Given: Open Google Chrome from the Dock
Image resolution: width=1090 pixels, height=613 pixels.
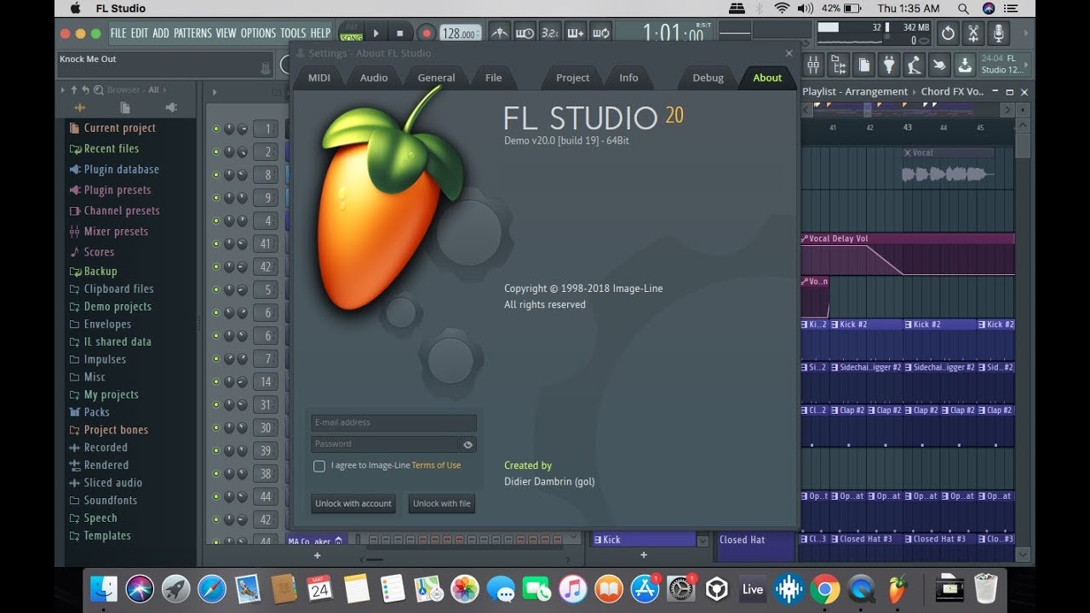Looking at the screenshot, I should pos(824,588).
